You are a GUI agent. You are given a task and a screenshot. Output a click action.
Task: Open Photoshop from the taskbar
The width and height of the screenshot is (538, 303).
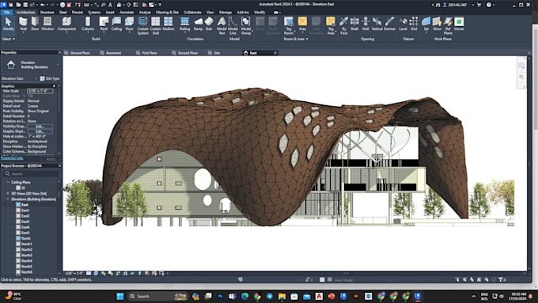point(220,296)
